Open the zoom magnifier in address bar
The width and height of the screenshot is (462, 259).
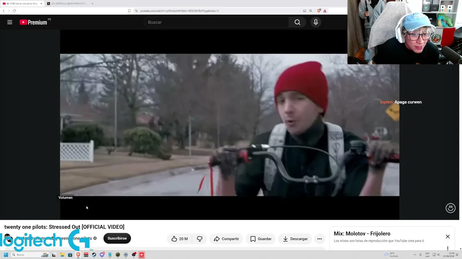[310, 11]
